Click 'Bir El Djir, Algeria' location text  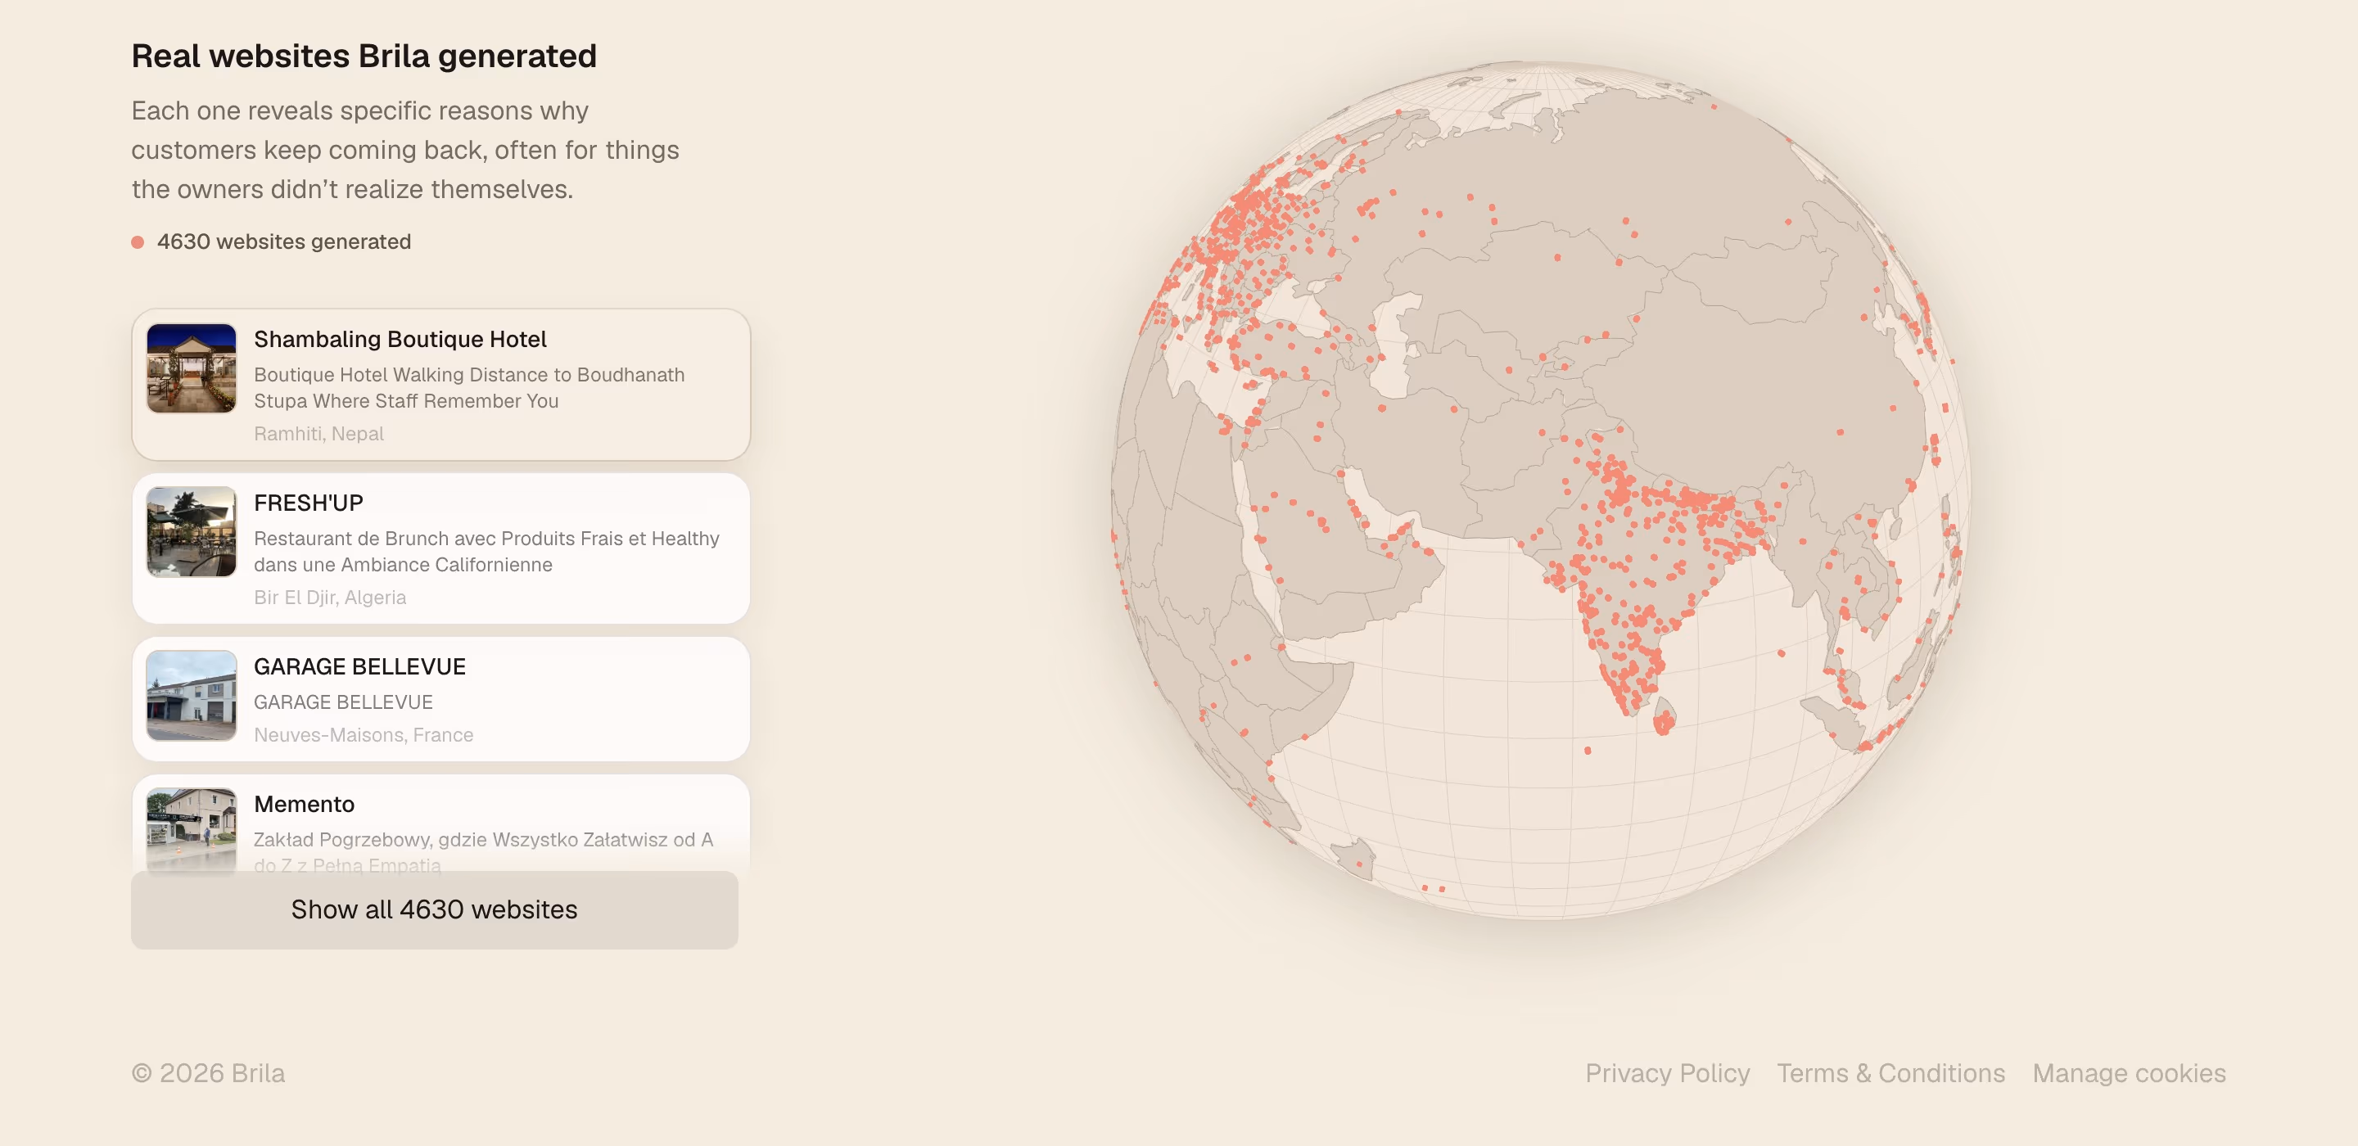(329, 598)
